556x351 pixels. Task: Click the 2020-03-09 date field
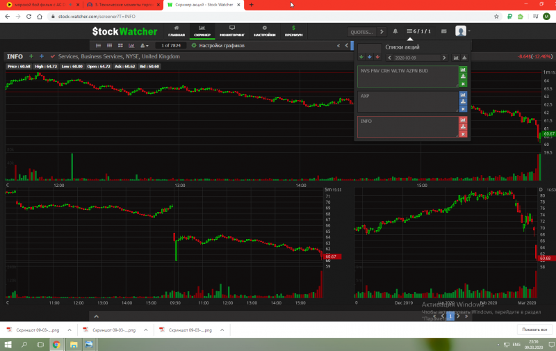coord(416,58)
